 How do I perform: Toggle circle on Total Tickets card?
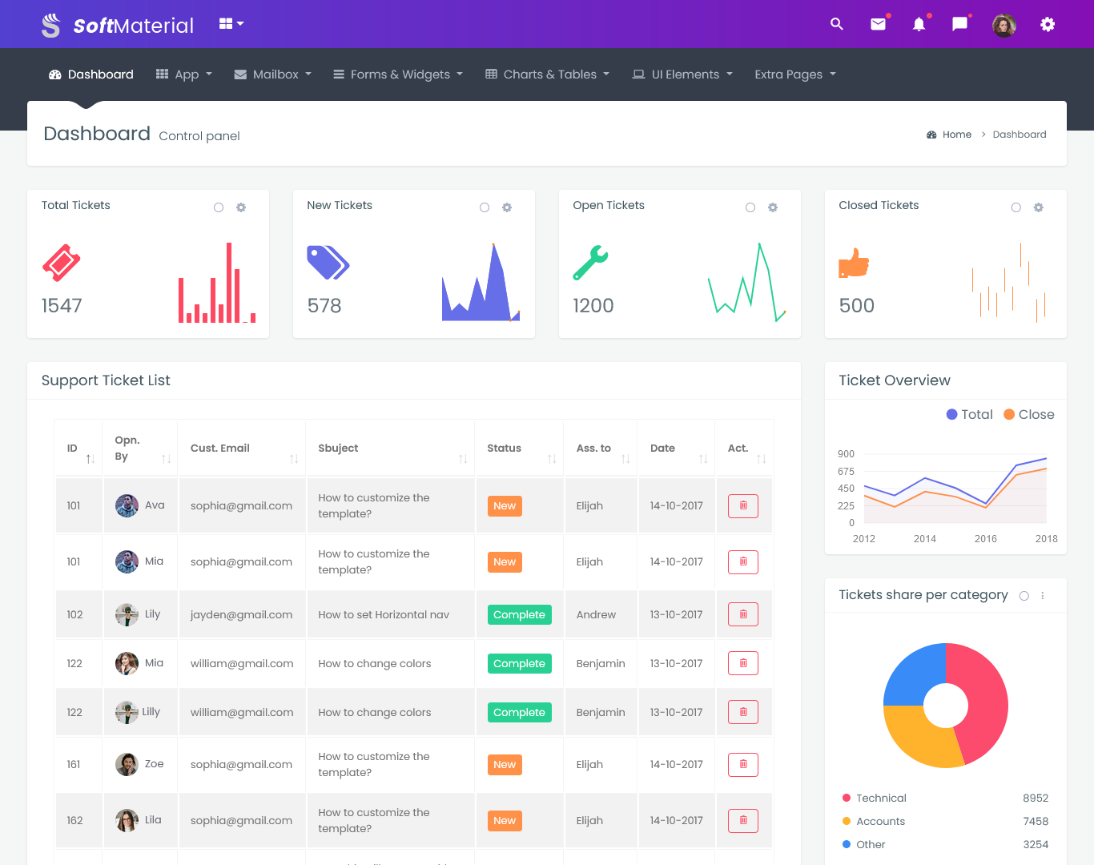point(219,207)
